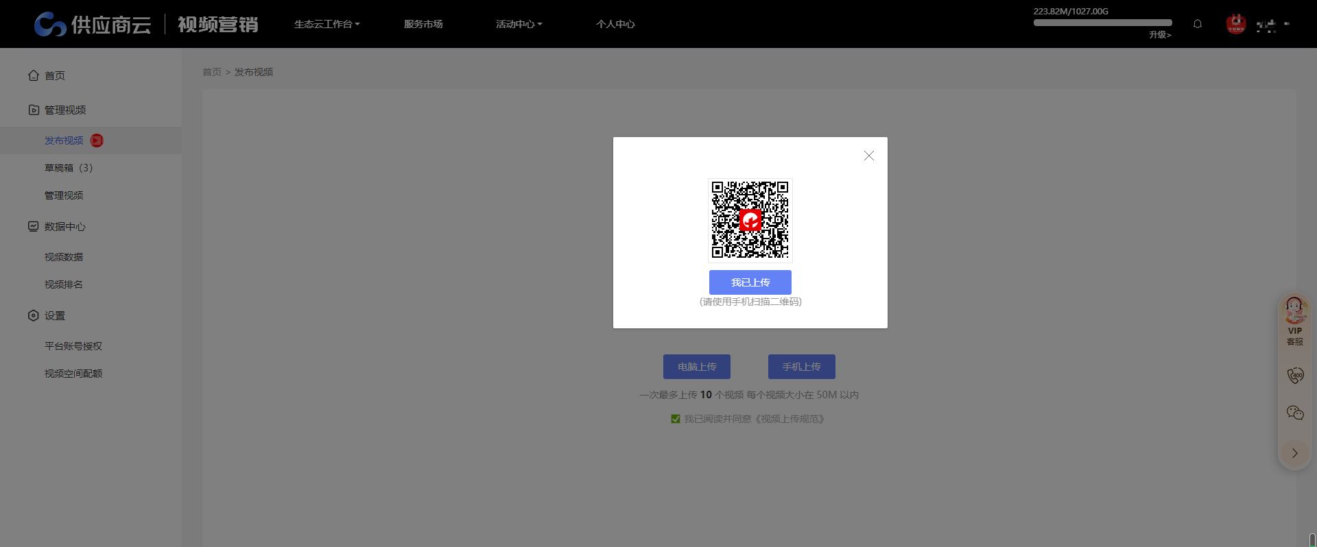Click the 223.82M/1027.00G storage text

click(1071, 12)
